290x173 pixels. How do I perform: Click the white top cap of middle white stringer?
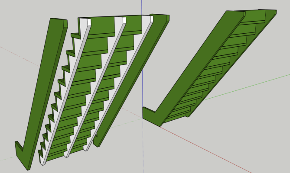pos(123,20)
